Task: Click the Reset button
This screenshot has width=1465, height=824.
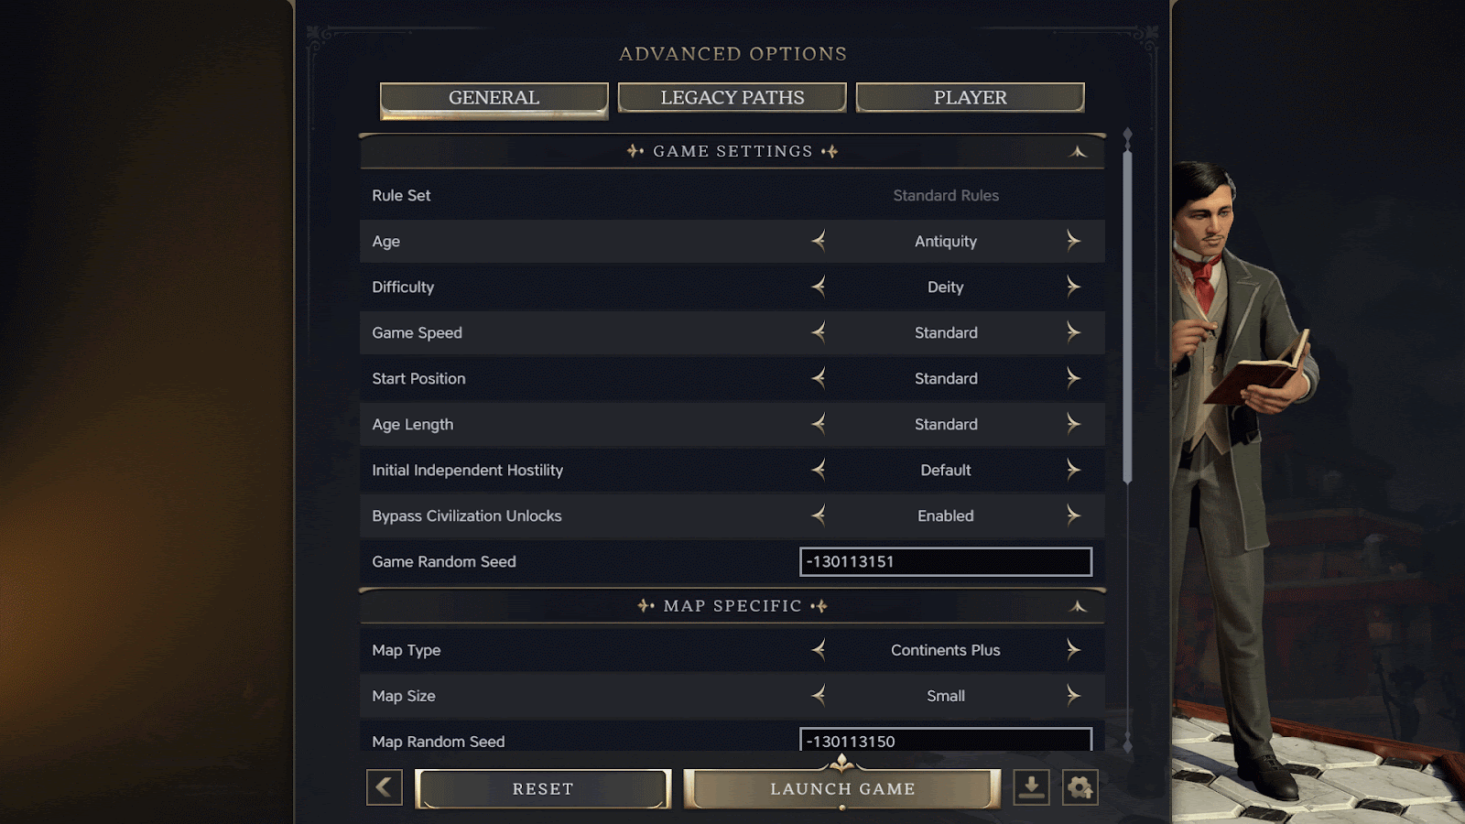Action: (543, 789)
